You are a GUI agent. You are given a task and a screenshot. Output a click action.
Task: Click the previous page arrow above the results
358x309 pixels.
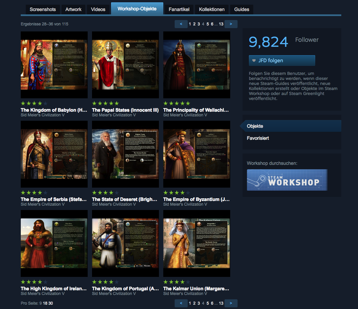click(x=181, y=24)
